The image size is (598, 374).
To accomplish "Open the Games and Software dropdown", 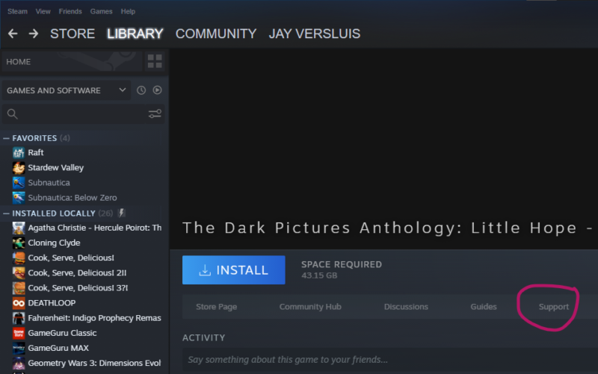I will click(x=67, y=90).
